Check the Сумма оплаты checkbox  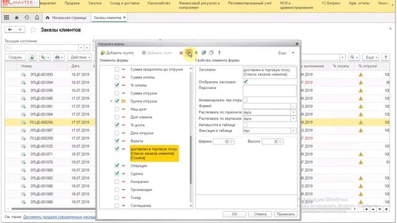pos(117,77)
